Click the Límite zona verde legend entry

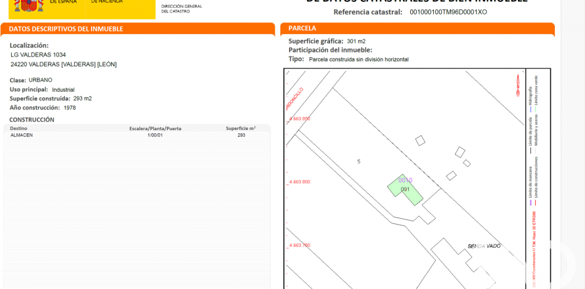(536, 94)
